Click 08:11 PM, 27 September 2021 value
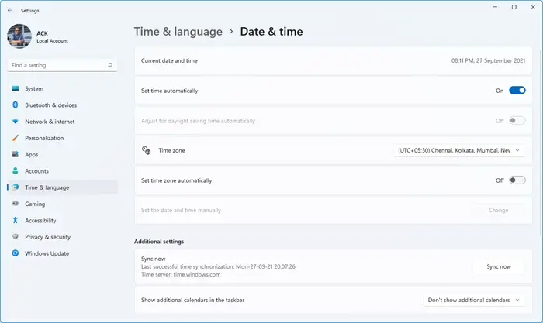The height and width of the screenshot is (323, 543). [488, 60]
